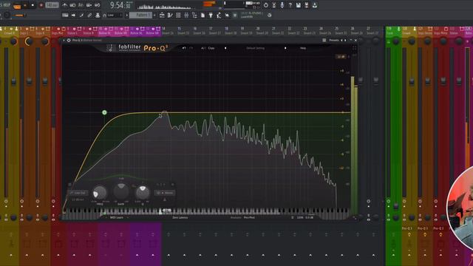Open the dropdown arrow right of Pattern 1
This screenshot has height=266, width=473.
(x=154, y=15)
